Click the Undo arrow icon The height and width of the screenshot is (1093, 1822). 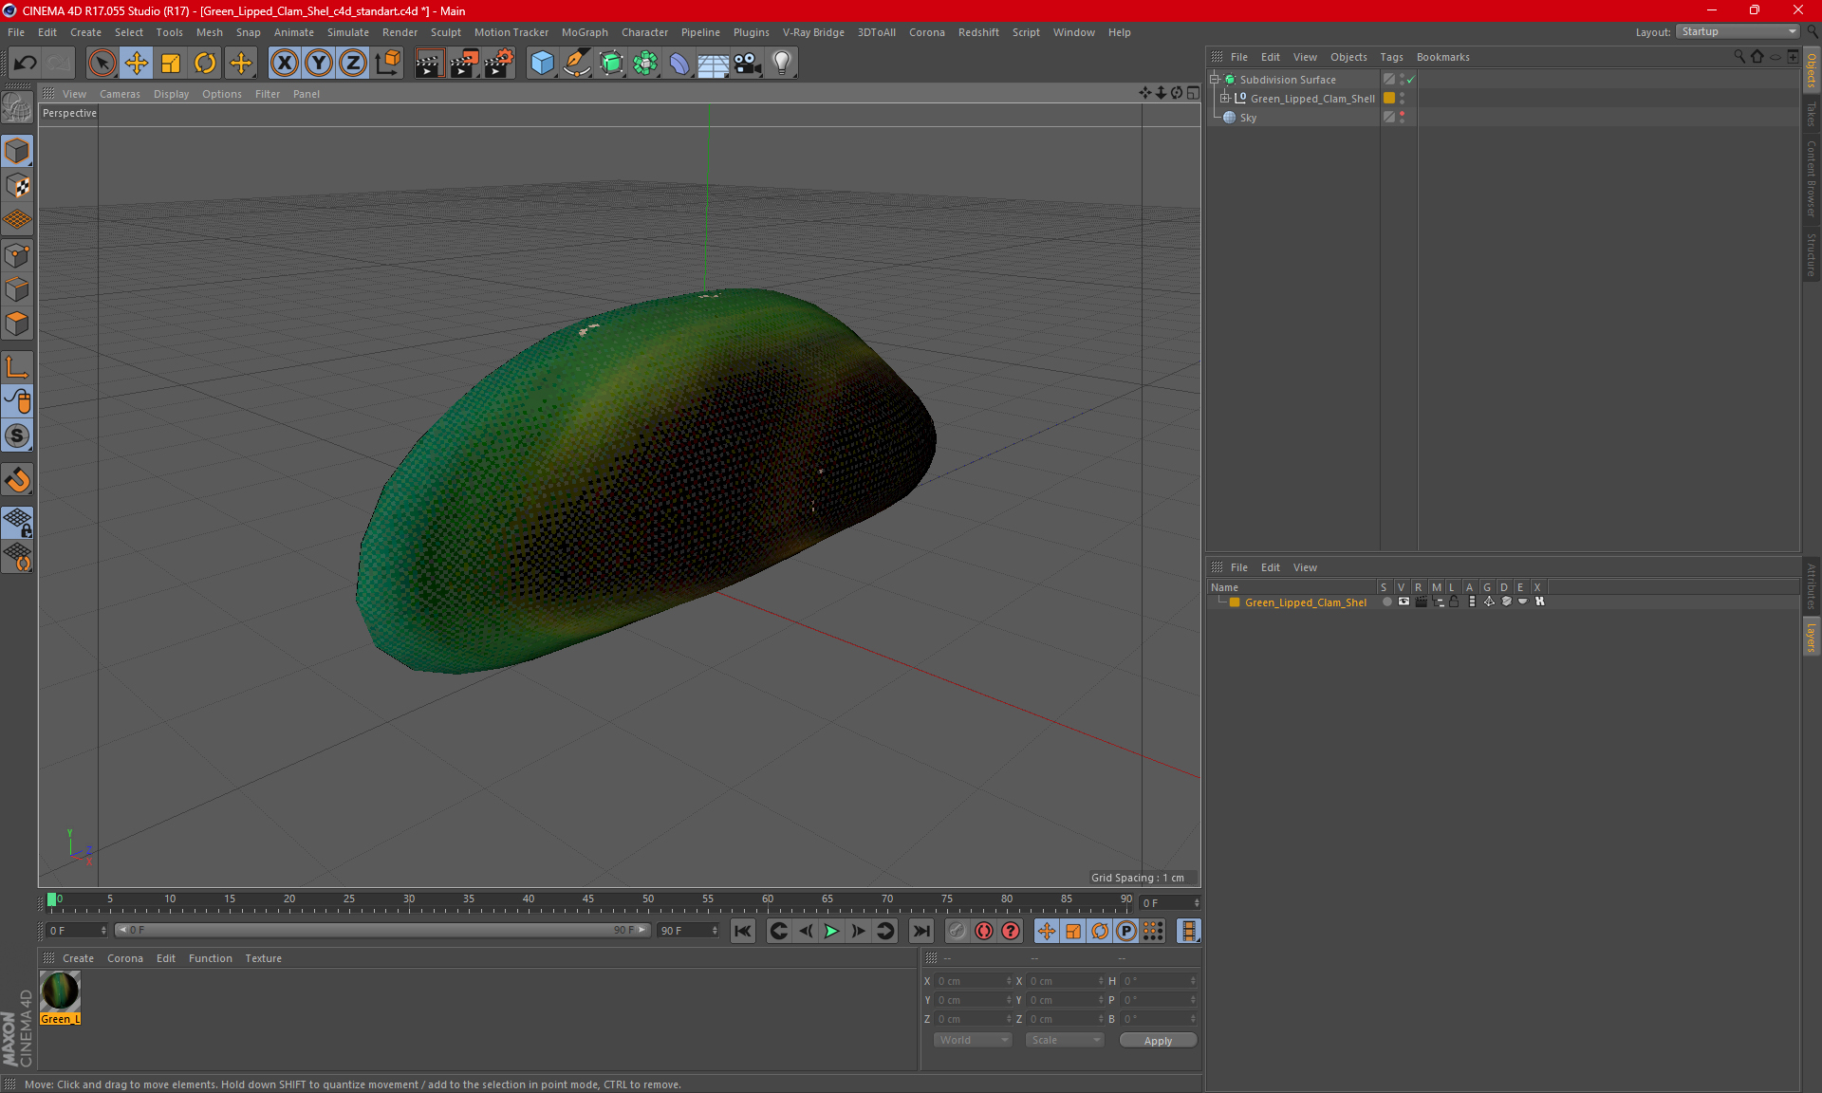click(26, 63)
